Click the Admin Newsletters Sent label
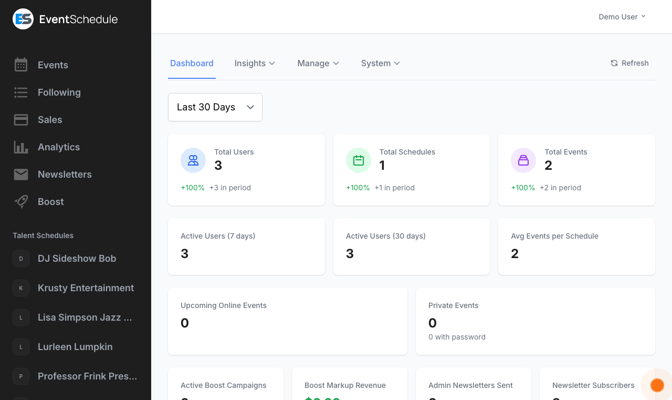The image size is (672, 400). click(470, 385)
